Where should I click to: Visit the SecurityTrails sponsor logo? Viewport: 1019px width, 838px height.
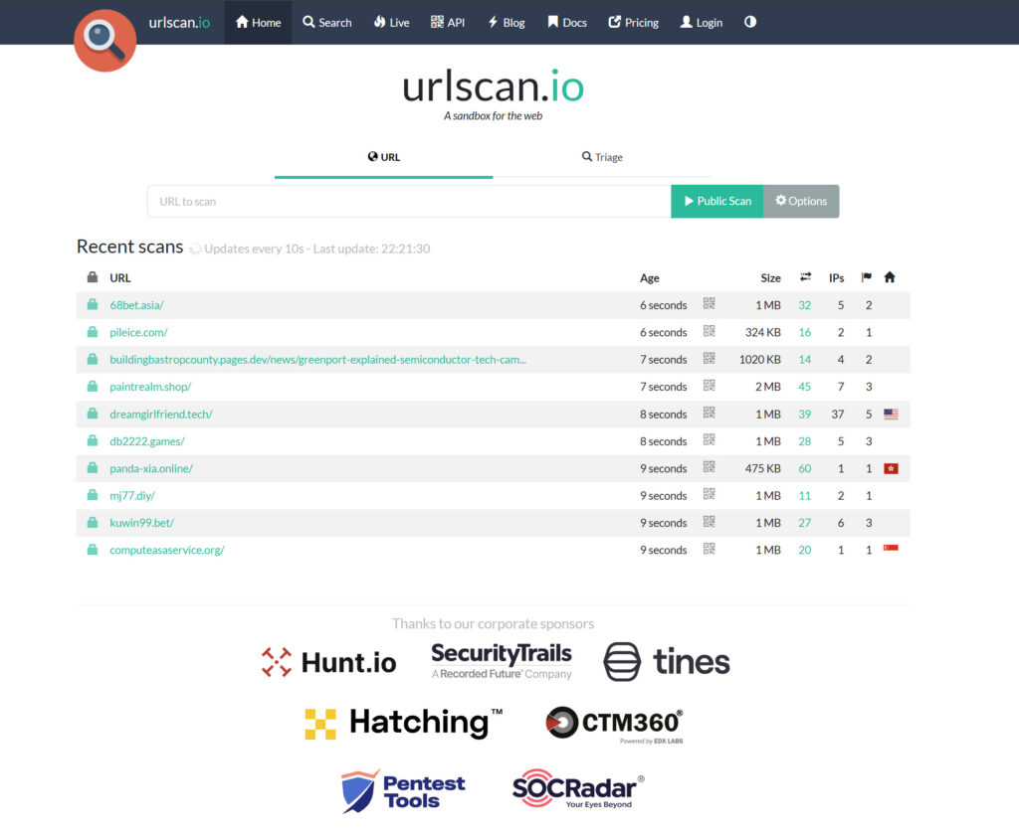point(502,660)
